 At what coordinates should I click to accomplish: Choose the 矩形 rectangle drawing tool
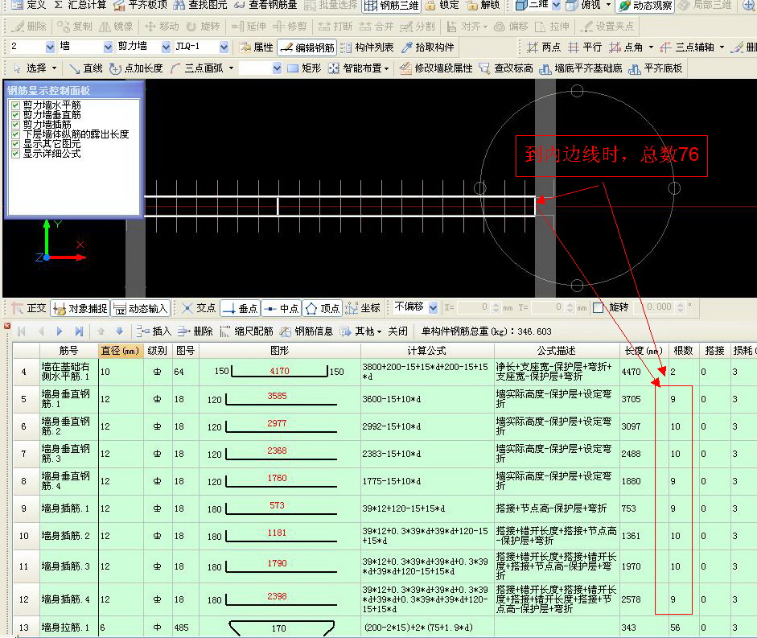tap(304, 68)
